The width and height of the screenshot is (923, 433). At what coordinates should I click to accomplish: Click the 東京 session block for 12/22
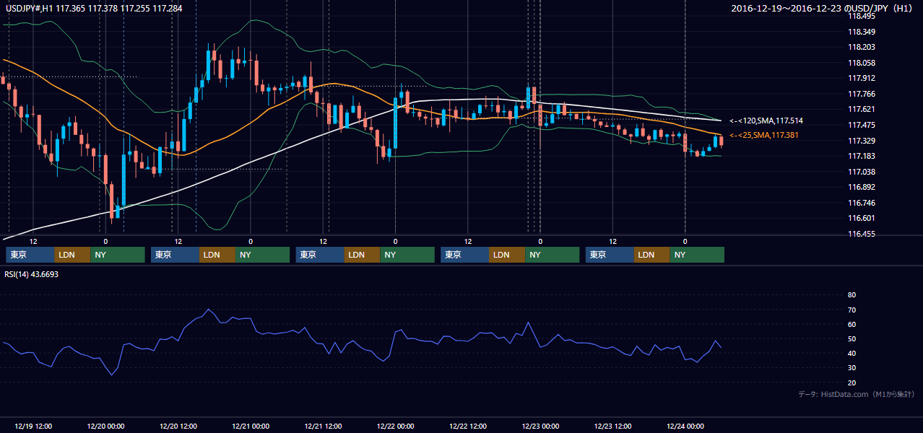[465, 255]
